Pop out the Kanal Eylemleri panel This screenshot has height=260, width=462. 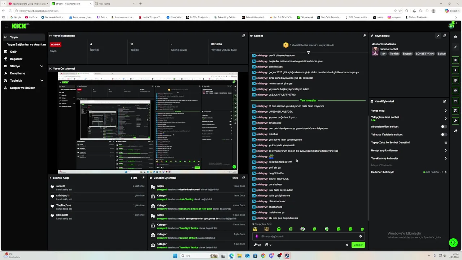(445, 101)
